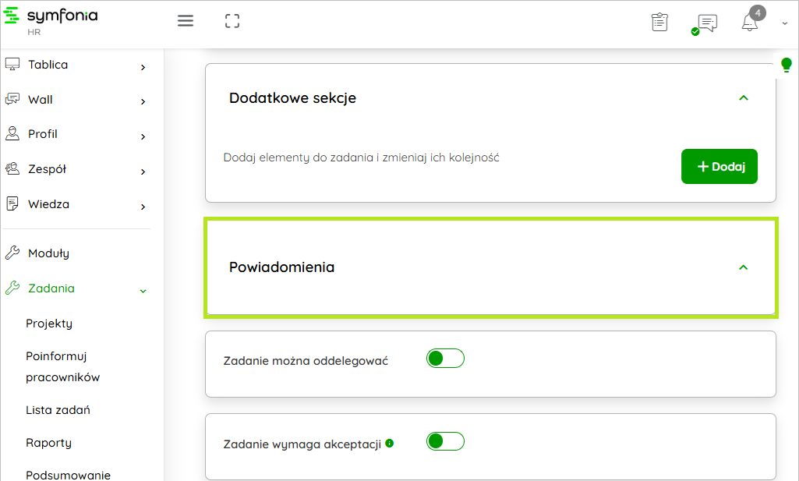Open the chat messages icon

(x=706, y=23)
